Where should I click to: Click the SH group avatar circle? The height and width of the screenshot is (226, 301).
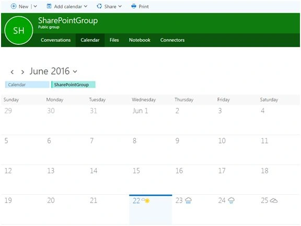tap(19, 30)
